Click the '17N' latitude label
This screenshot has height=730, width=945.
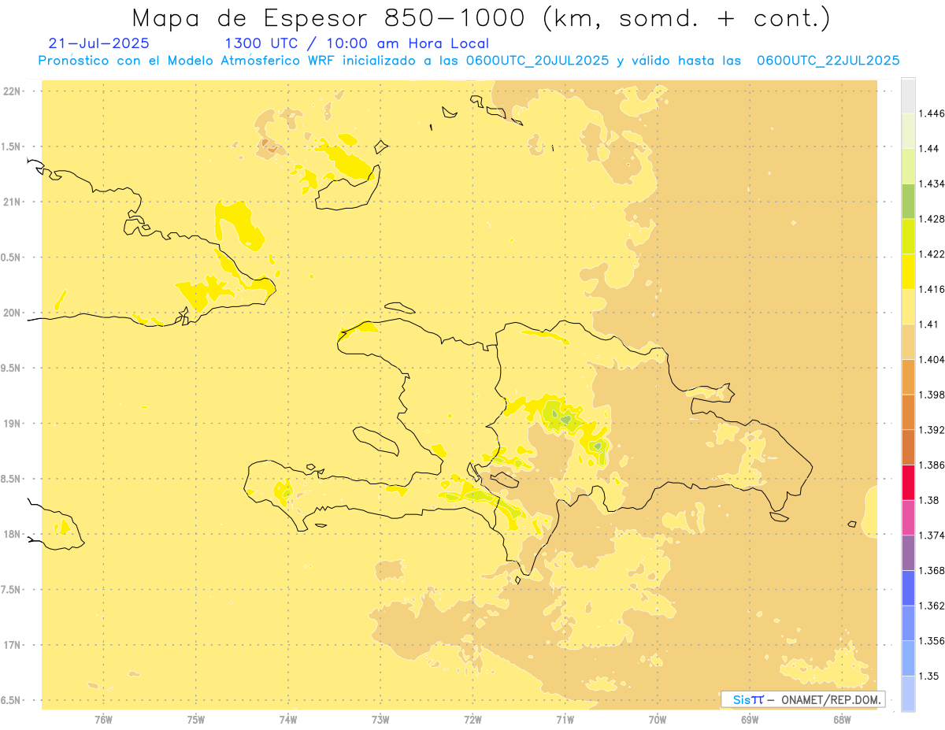13,645
